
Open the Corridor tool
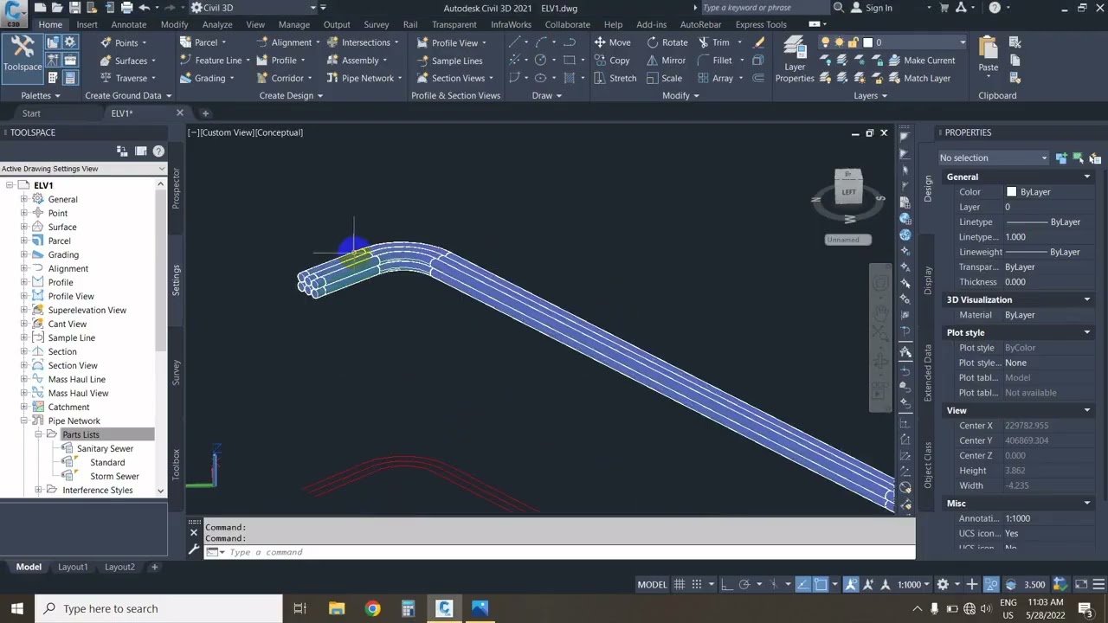click(x=286, y=78)
